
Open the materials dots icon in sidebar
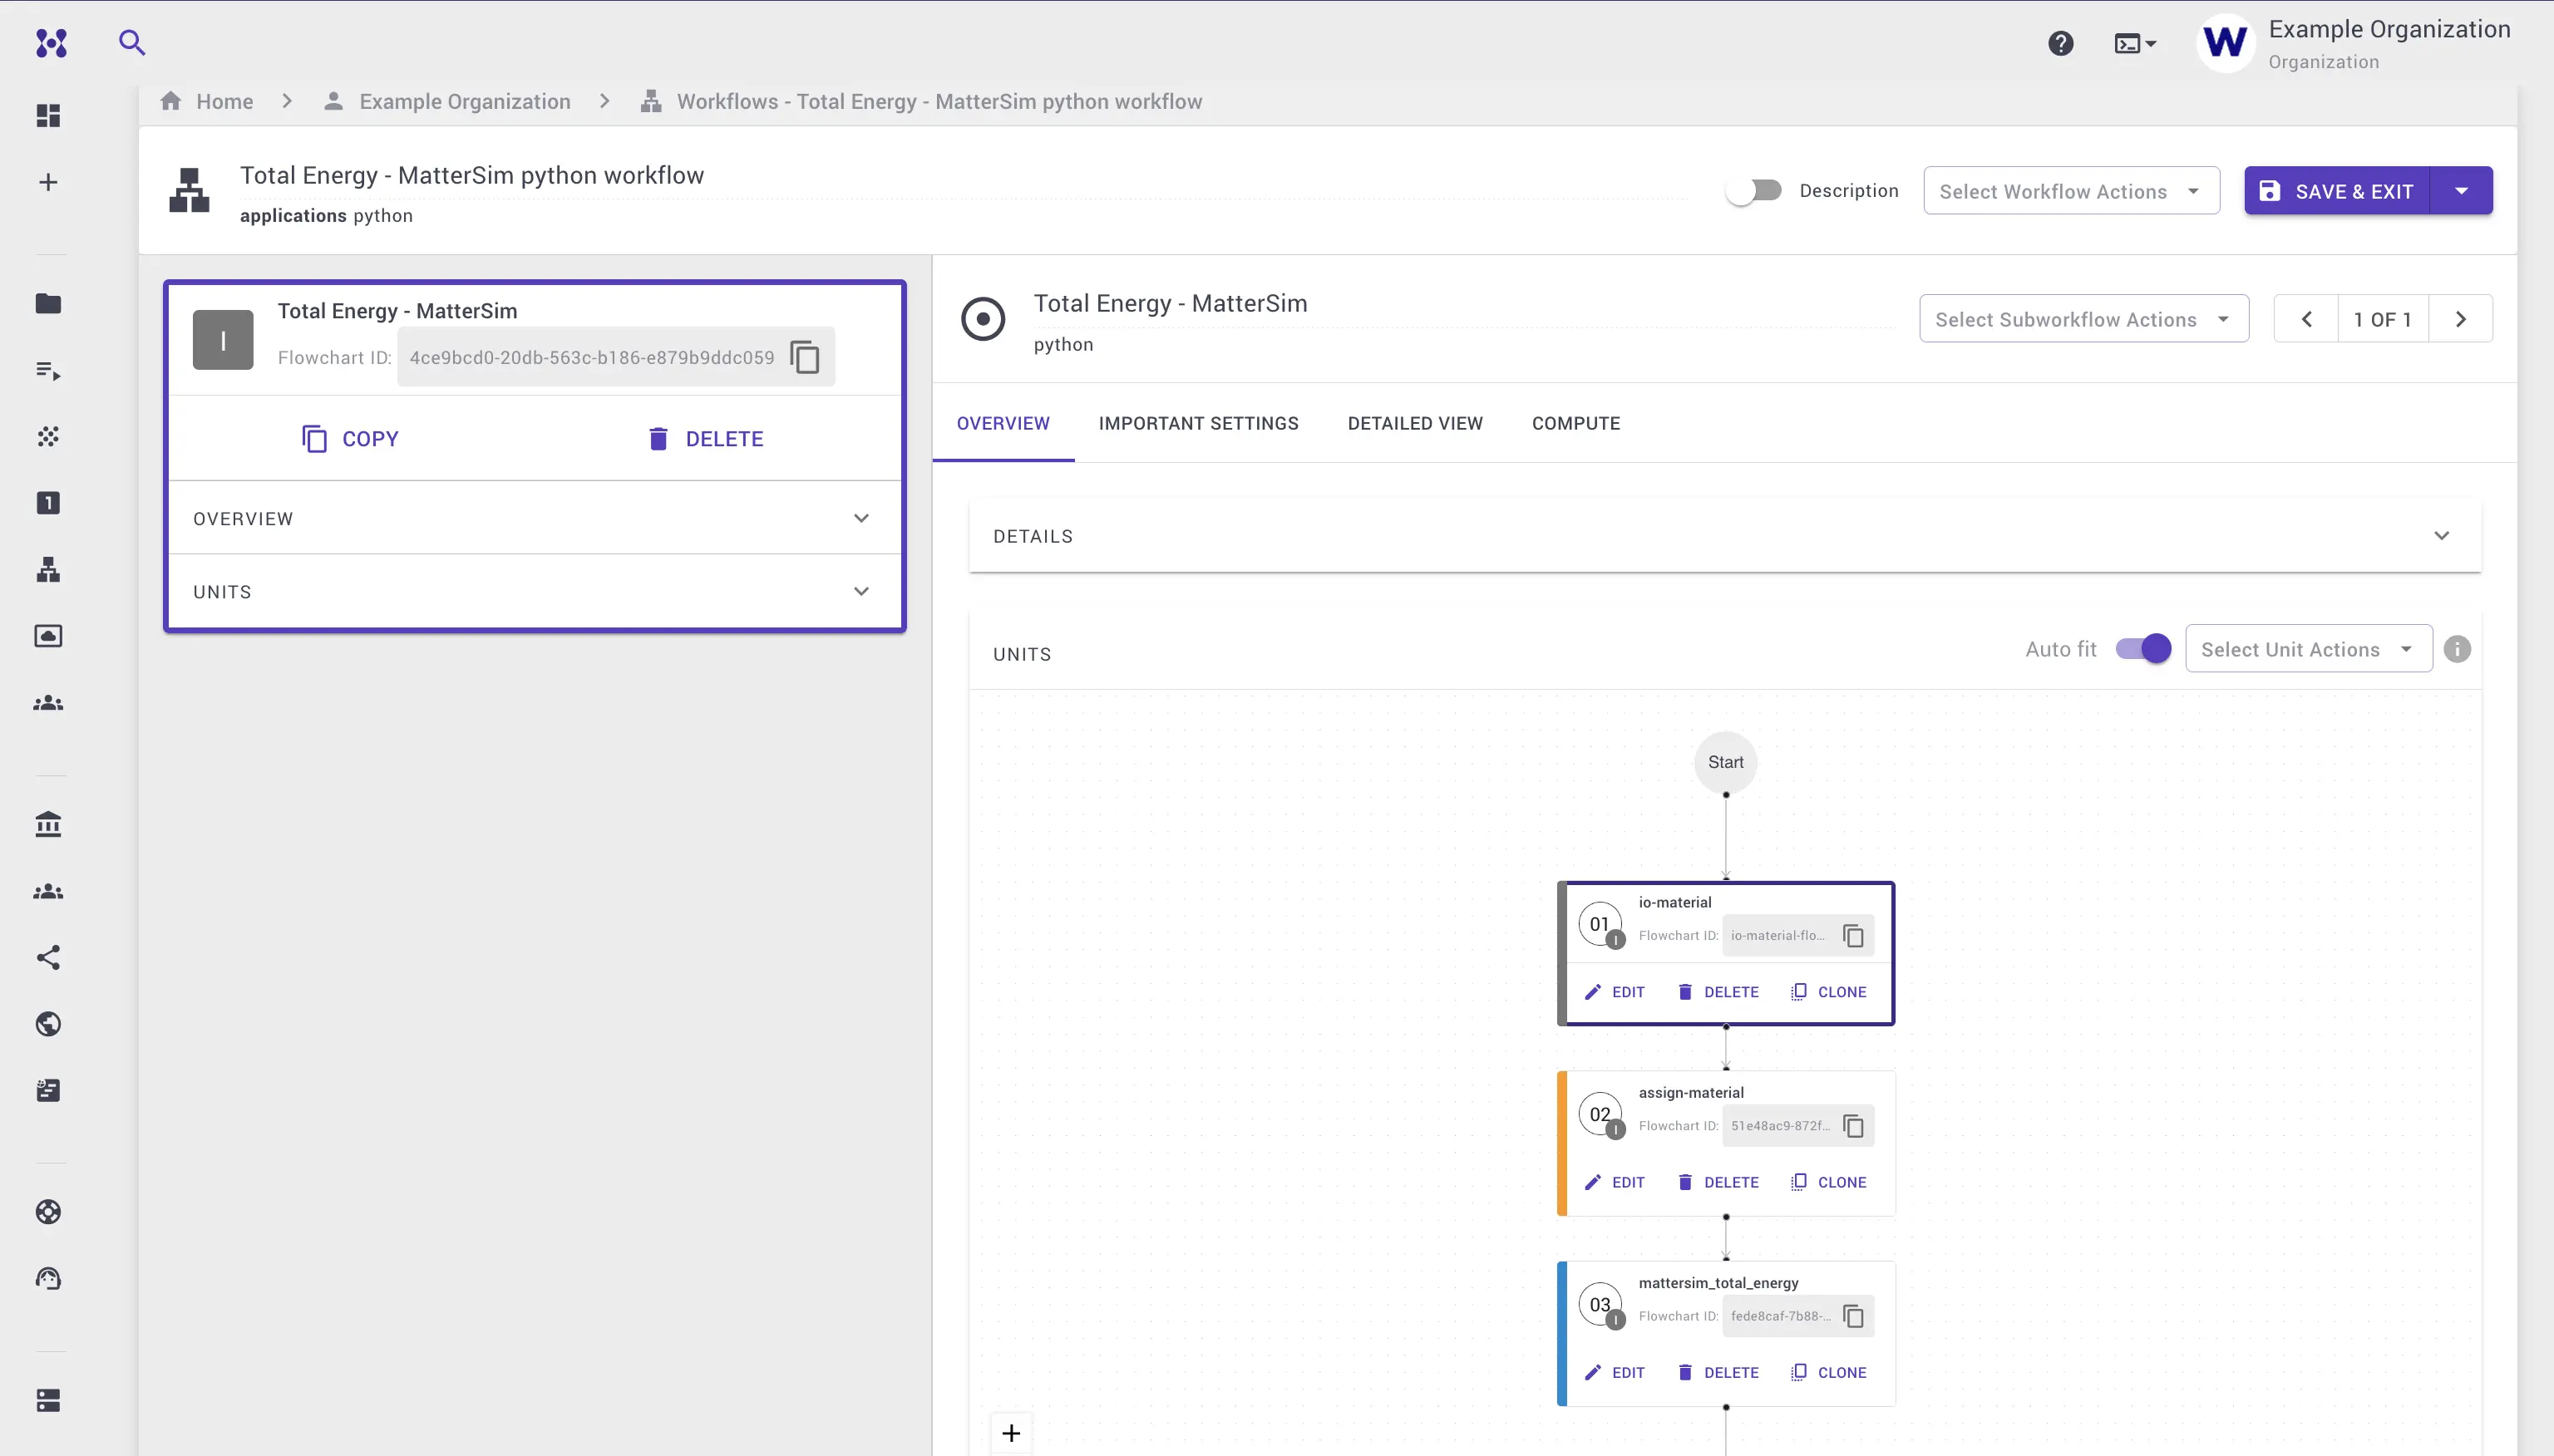[x=48, y=437]
